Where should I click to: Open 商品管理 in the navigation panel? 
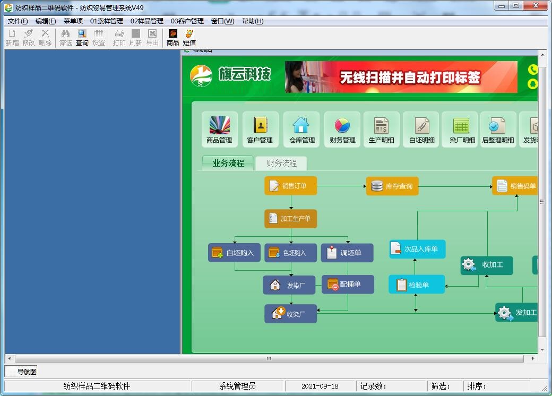pos(219,130)
